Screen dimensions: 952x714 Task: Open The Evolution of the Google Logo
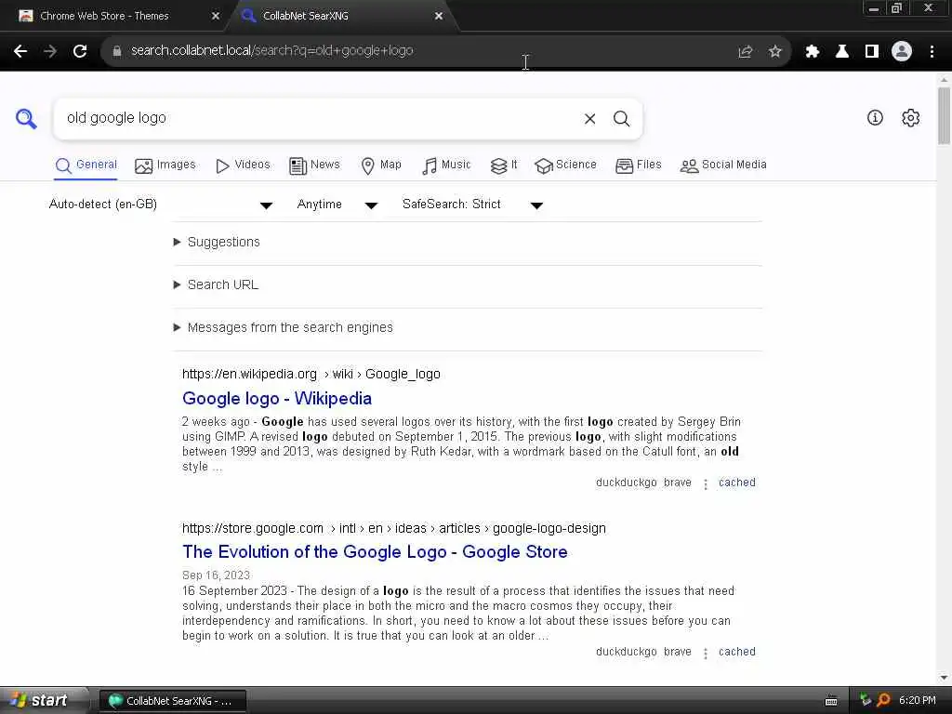[x=375, y=552]
